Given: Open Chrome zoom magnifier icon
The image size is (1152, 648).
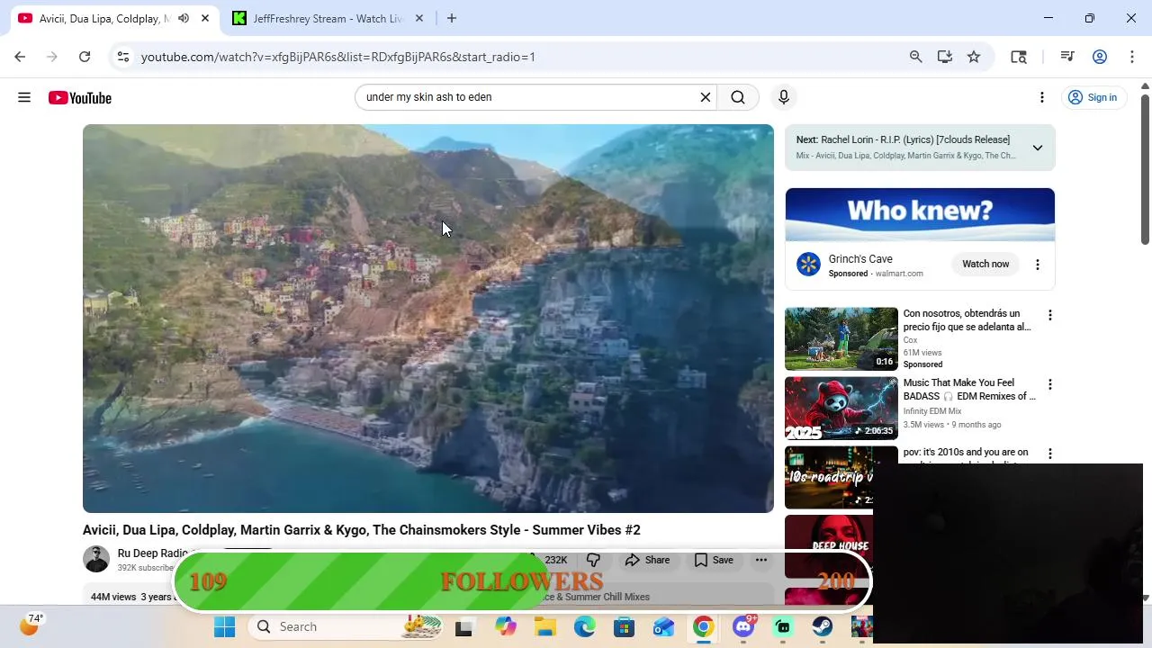Looking at the screenshot, I should coord(915,57).
